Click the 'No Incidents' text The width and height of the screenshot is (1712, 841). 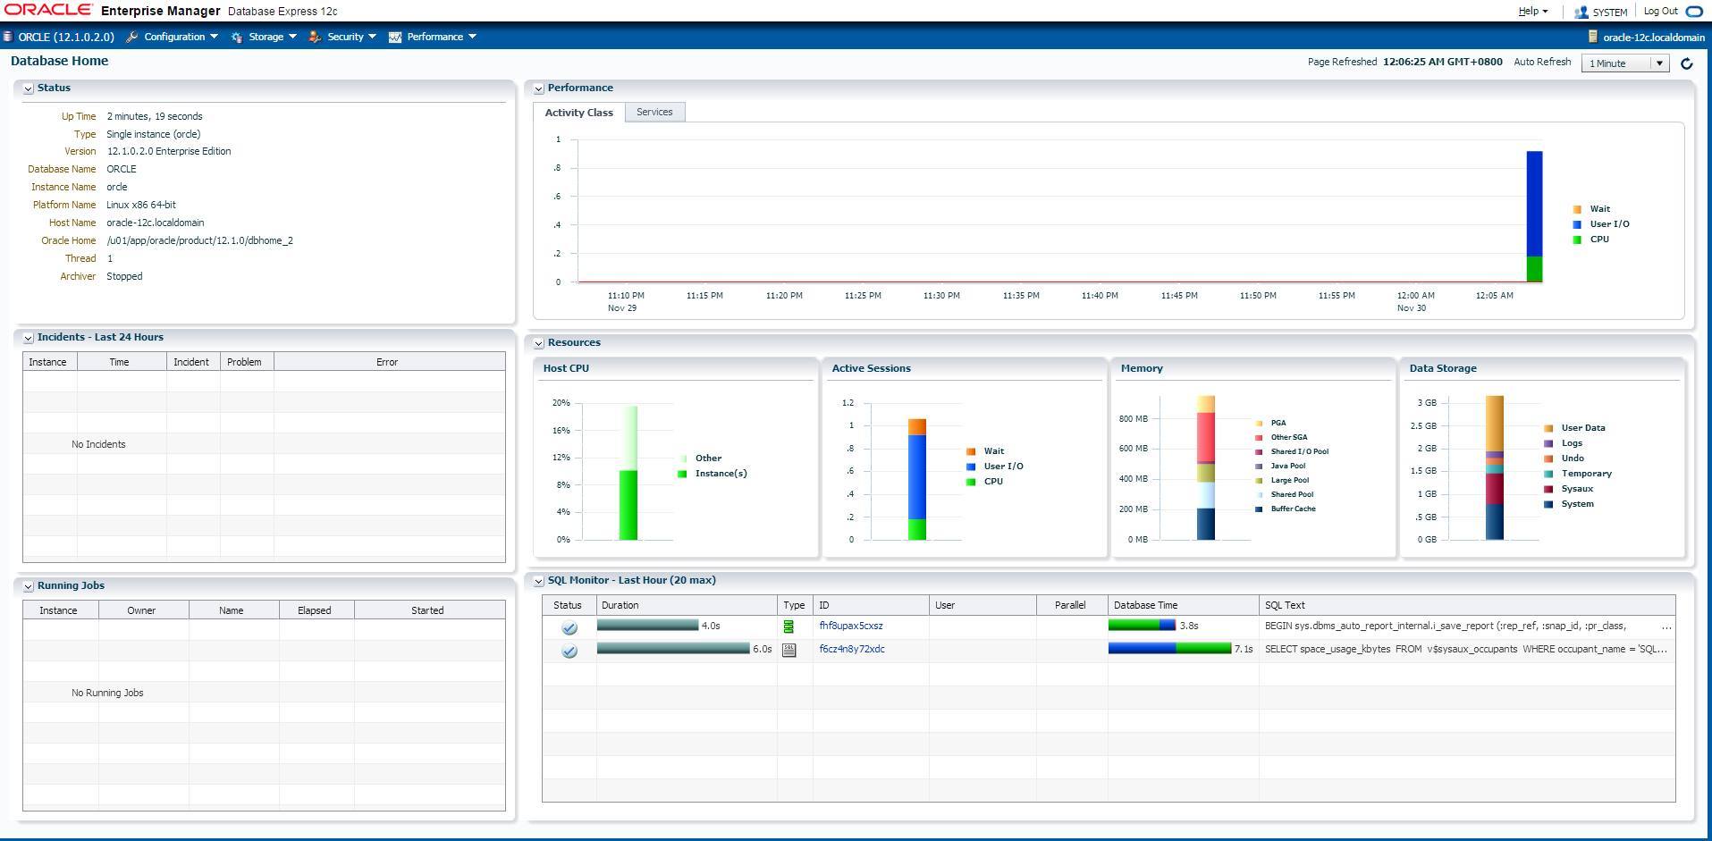(98, 444)
